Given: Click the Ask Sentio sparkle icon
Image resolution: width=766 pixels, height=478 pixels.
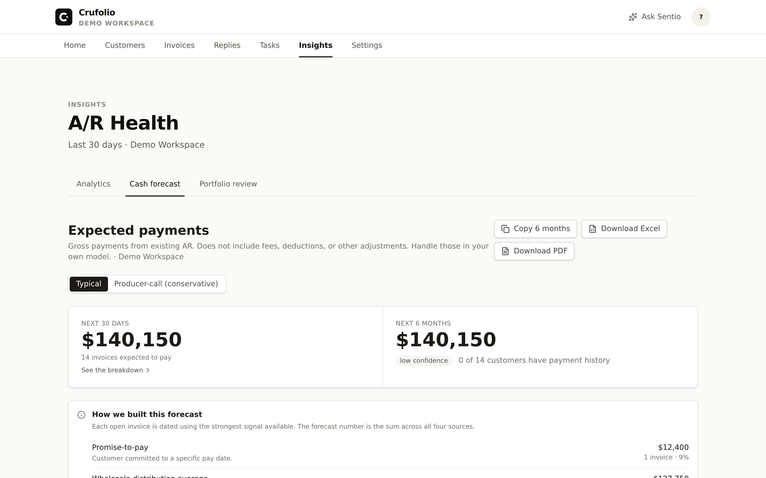Looking at the screenshot, I should click(x=633, y=17).
